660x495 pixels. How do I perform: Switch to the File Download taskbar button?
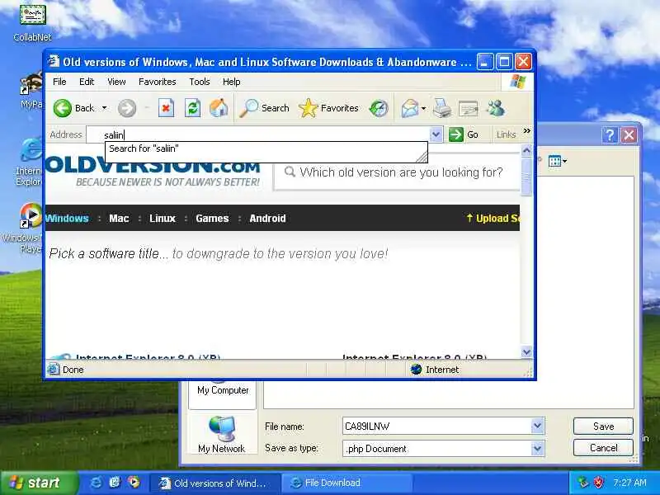click(346, 483)
